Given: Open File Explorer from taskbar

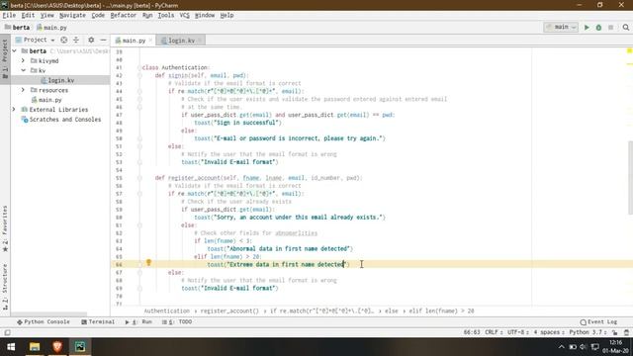Looking at the screenshot, I should (35, 347).
